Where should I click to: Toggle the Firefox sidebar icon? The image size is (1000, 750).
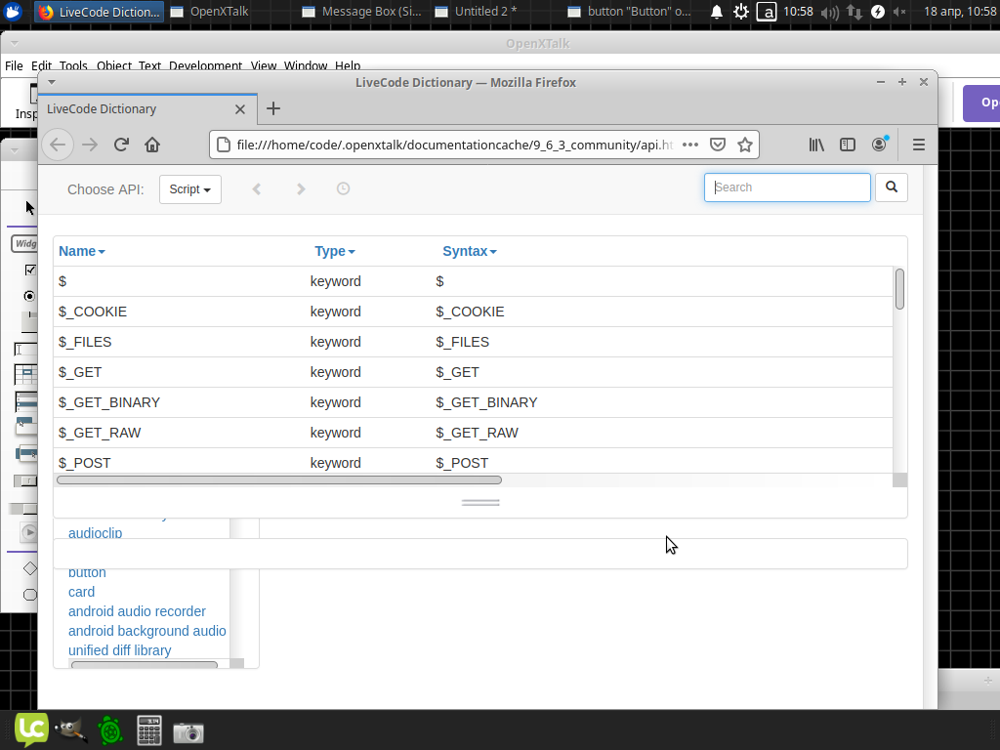tap(847, 145)
